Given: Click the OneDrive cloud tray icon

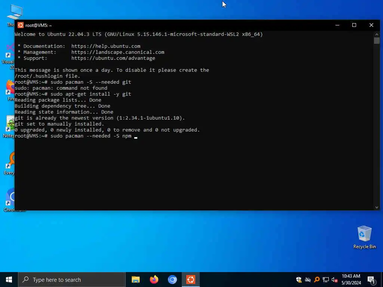Looking at the screenshot, I should click(308, 280).
